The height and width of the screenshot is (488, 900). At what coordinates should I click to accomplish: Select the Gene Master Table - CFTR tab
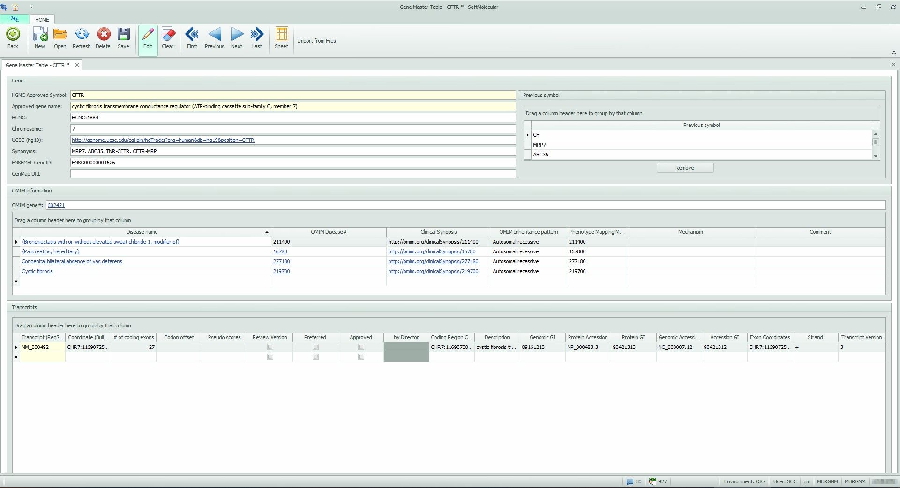pos(37,65)
